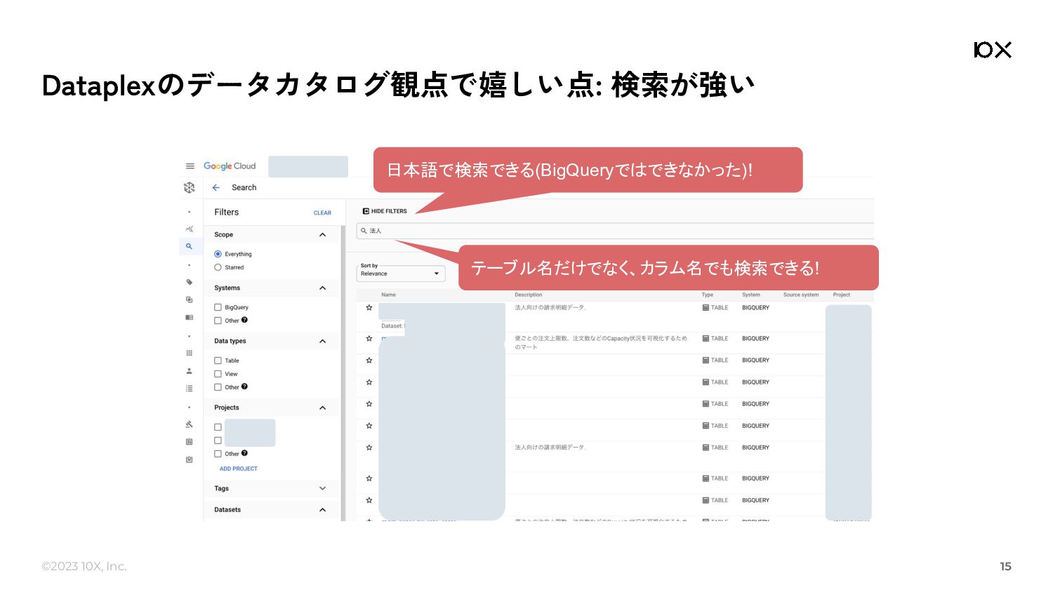Open the grid icon in sidebar
1053x592 pixels.
tap(189, 353)
